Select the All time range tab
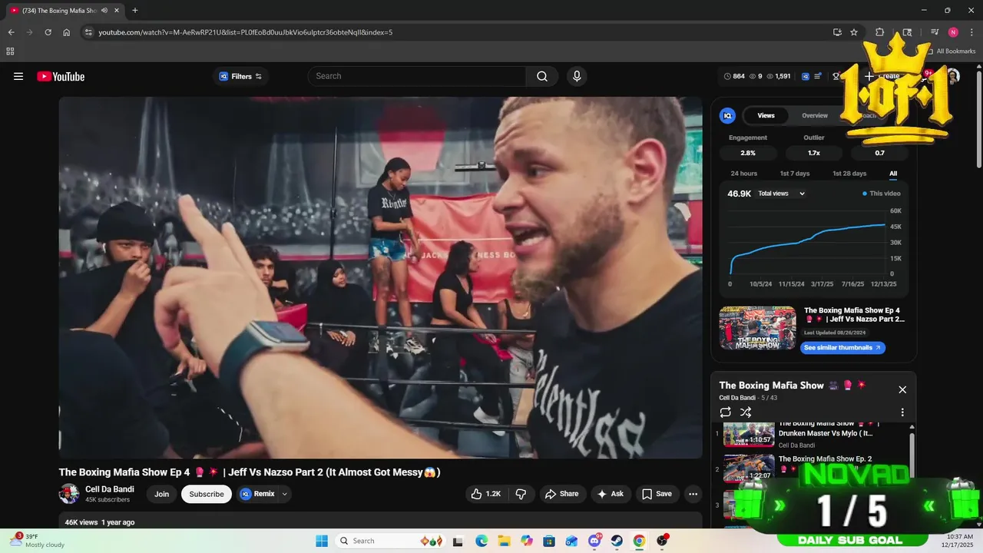This screenshot has height=553, width=983. (893, 174)
